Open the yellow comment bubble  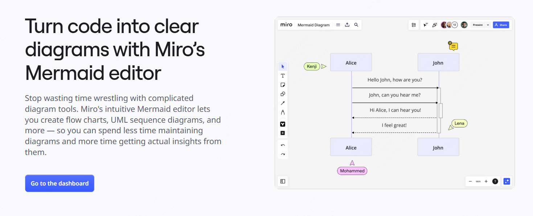pyautogui.click(x=453, y=46)
